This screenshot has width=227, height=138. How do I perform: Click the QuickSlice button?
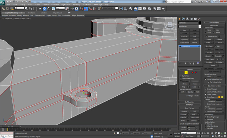[x=209, y=52]
